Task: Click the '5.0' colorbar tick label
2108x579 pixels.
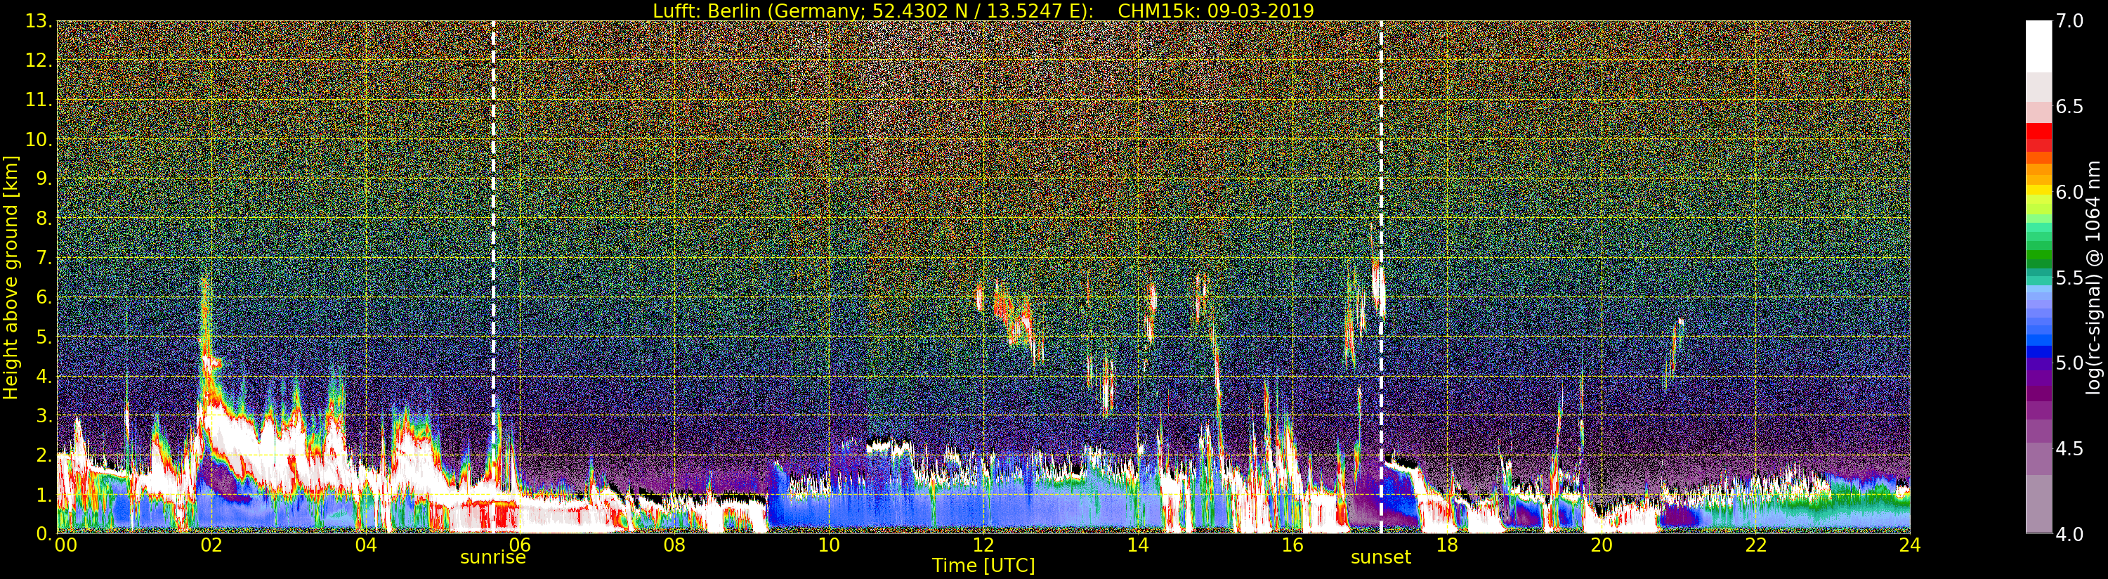Action: 2069,363
